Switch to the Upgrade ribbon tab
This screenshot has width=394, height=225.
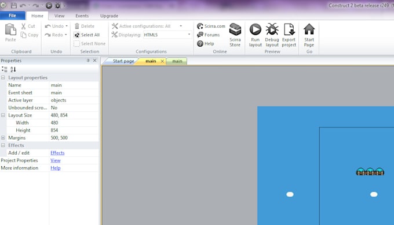click(x=109, y=16)
